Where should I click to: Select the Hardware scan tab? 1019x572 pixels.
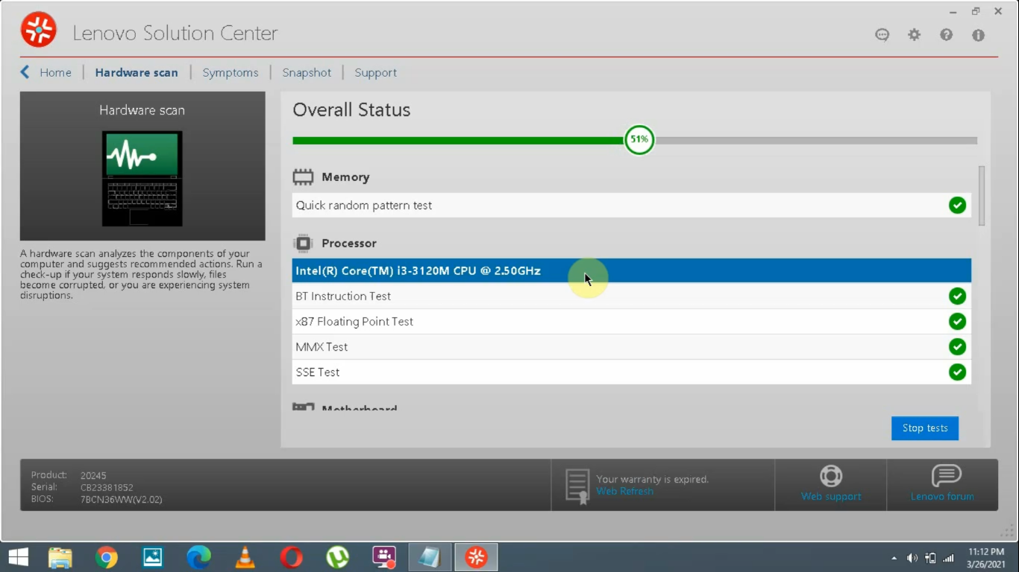pyautogui.click(x=137, y=72)
